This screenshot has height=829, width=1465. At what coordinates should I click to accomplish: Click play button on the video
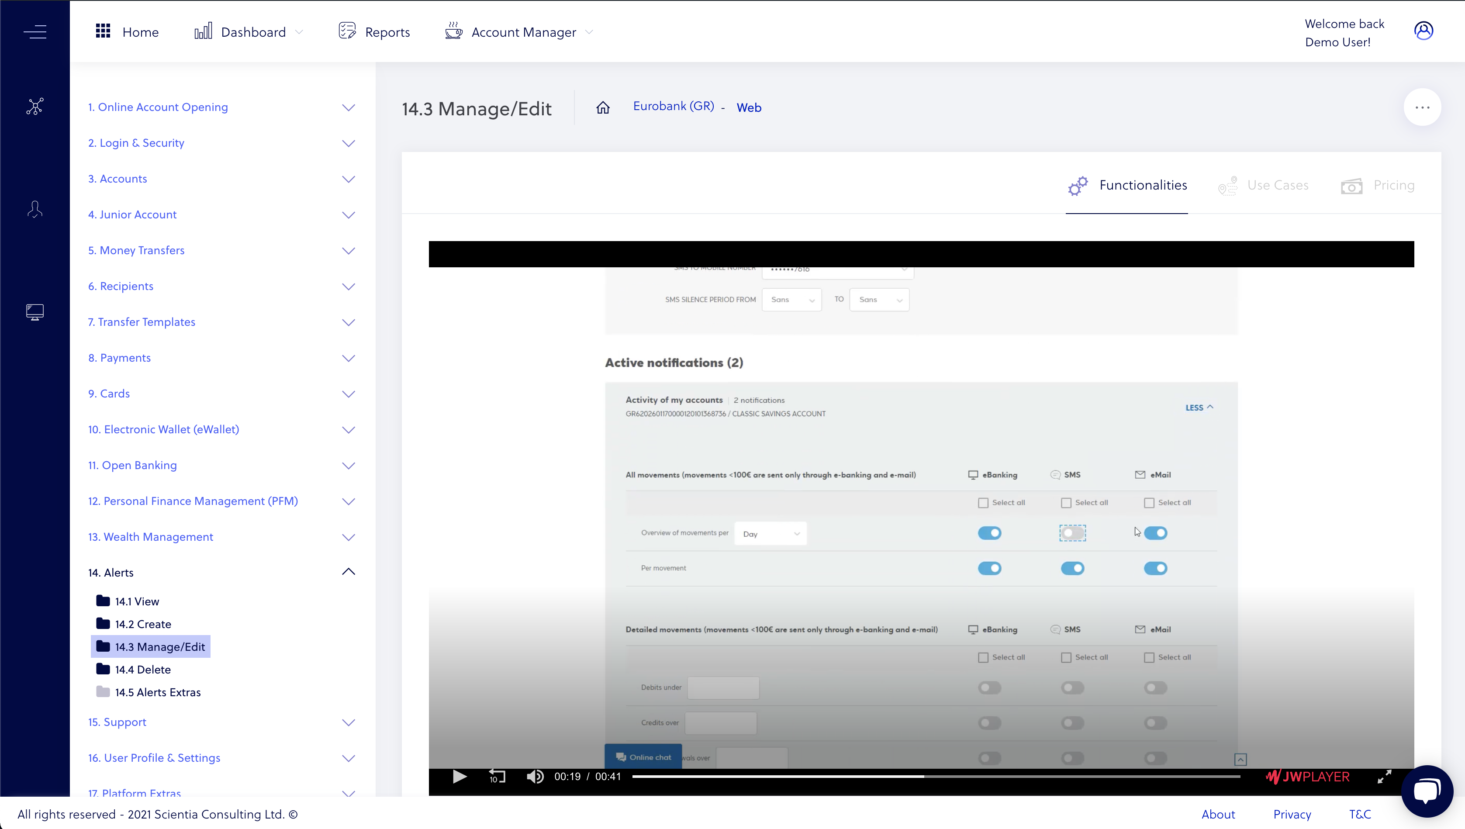pyautogui.click(x=458, y=777)
